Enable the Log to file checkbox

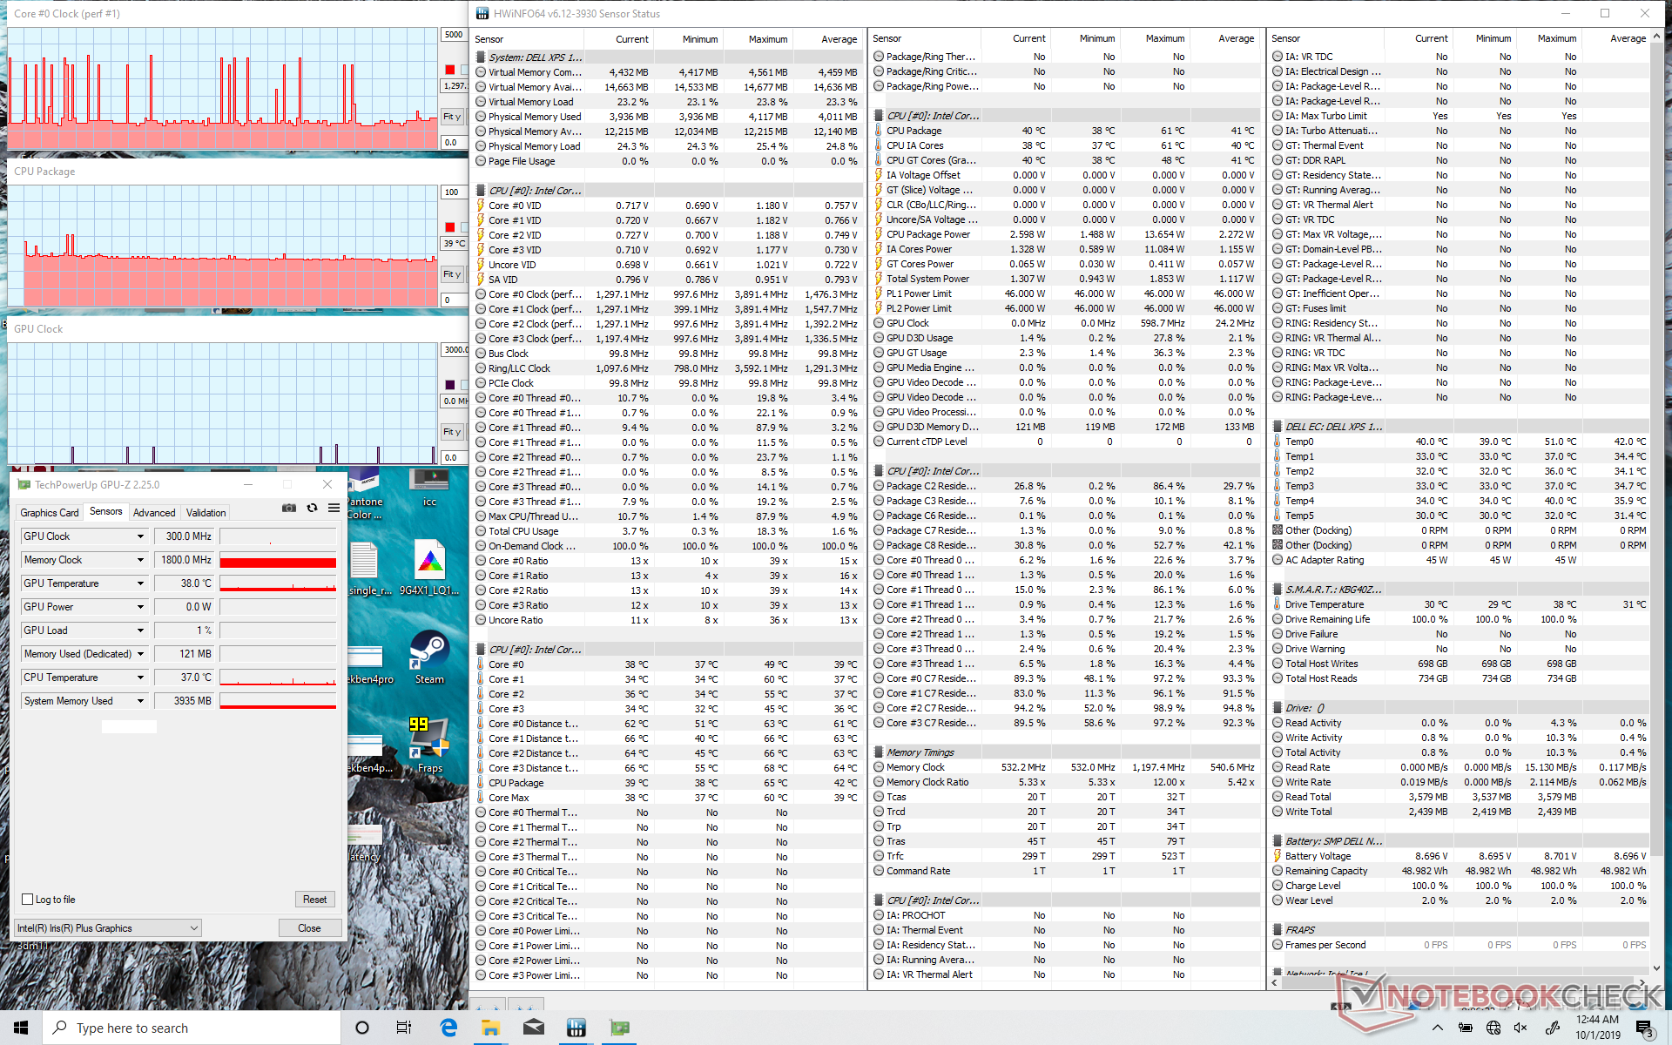click(28, 900)
